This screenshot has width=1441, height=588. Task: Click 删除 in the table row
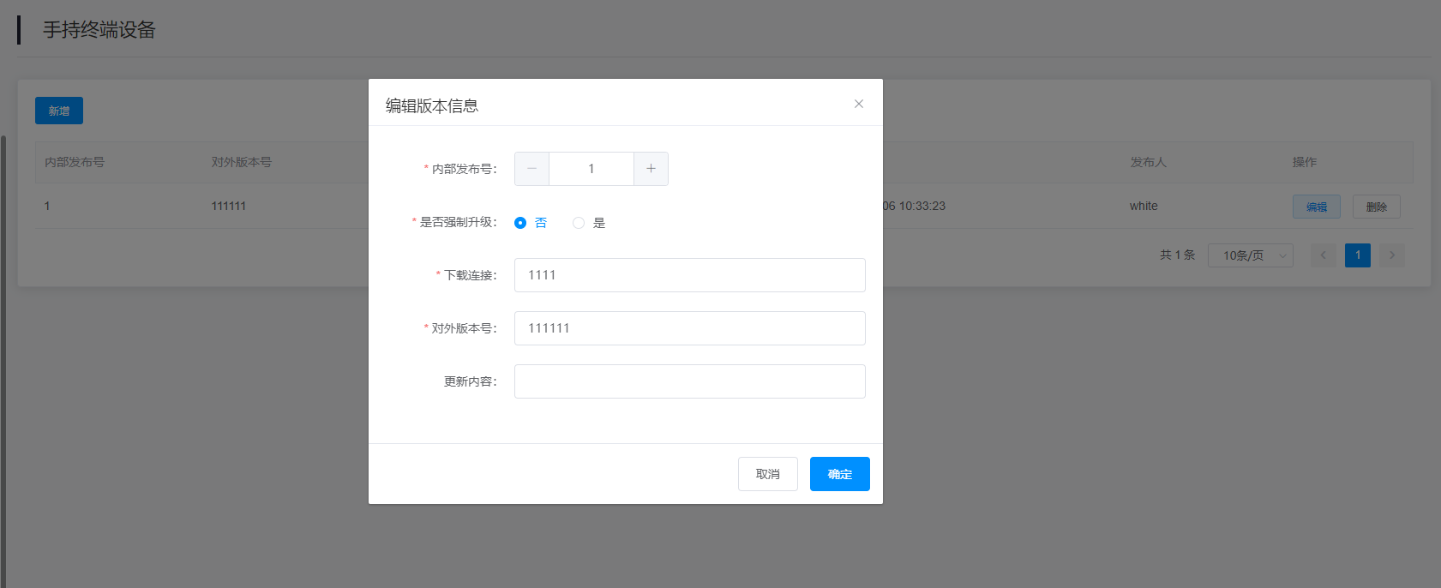1376,207
